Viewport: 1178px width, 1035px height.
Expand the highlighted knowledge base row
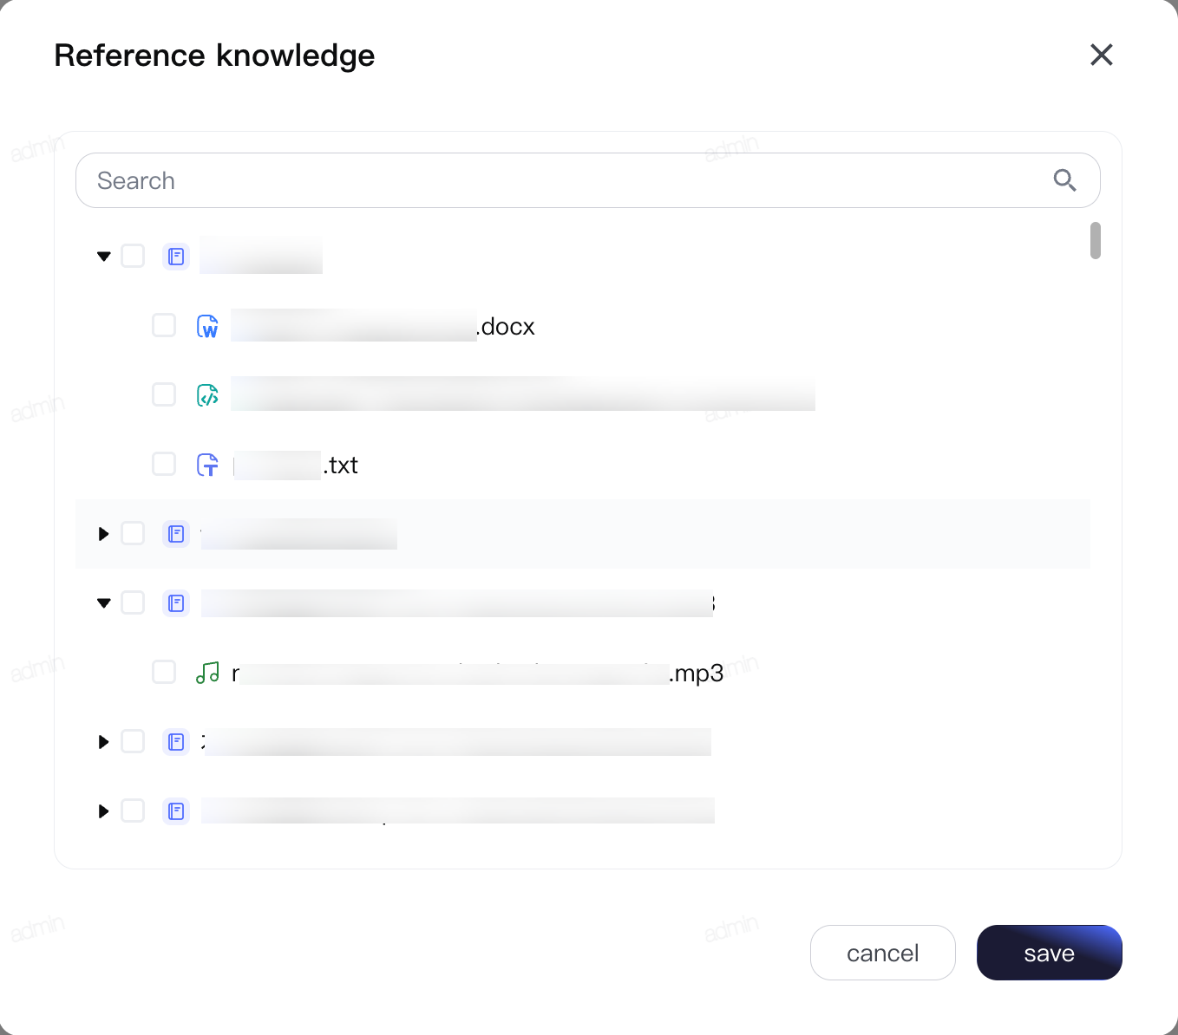[104, 534]
